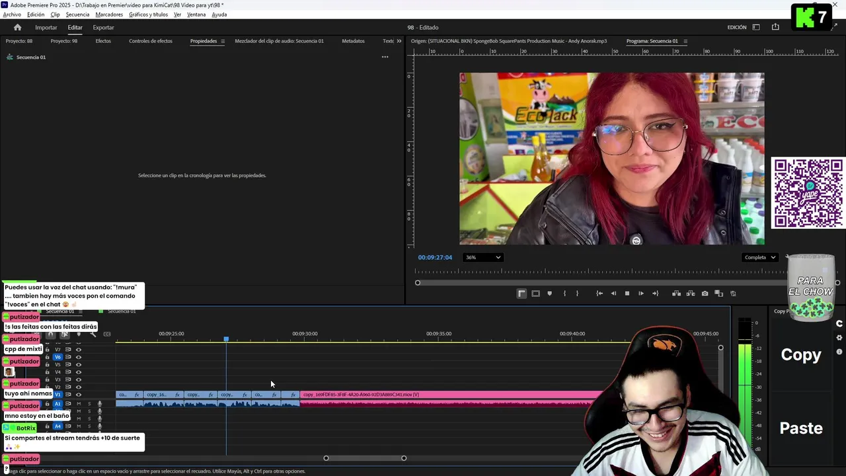Open timeline display settings wrench
The image size is (846, 476).
tap(93, 334)
